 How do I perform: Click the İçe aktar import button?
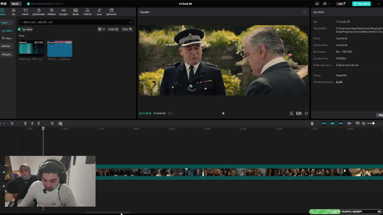pos(25,29)
